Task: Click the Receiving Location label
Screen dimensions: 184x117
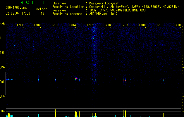Action: pos(68,7)
